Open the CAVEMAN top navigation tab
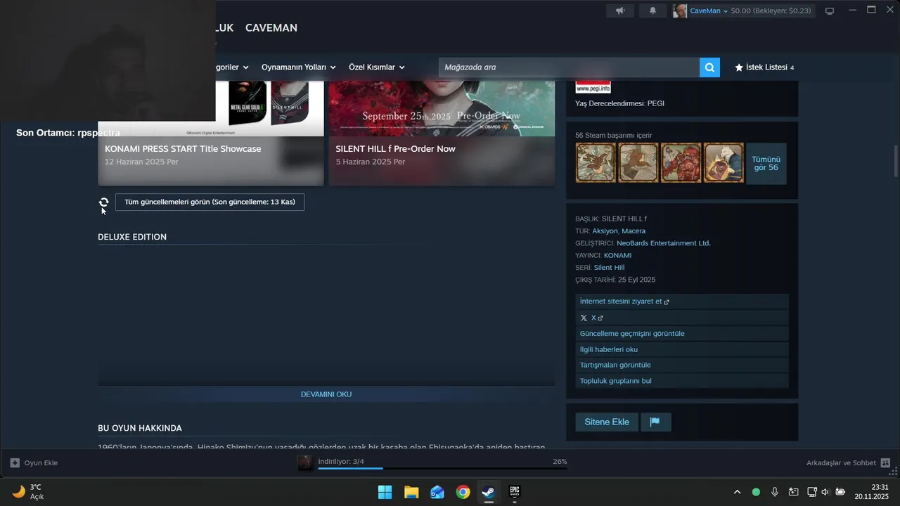 tap(271, 28)
